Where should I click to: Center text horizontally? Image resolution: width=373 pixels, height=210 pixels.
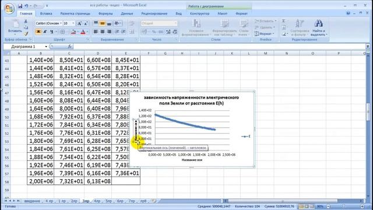tap(103, 32)
